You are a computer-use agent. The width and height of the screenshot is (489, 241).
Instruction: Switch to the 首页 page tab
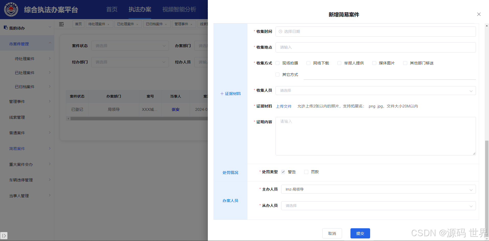pos(78,24)
